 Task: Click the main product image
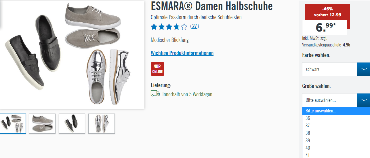click(x=72, y=54)
